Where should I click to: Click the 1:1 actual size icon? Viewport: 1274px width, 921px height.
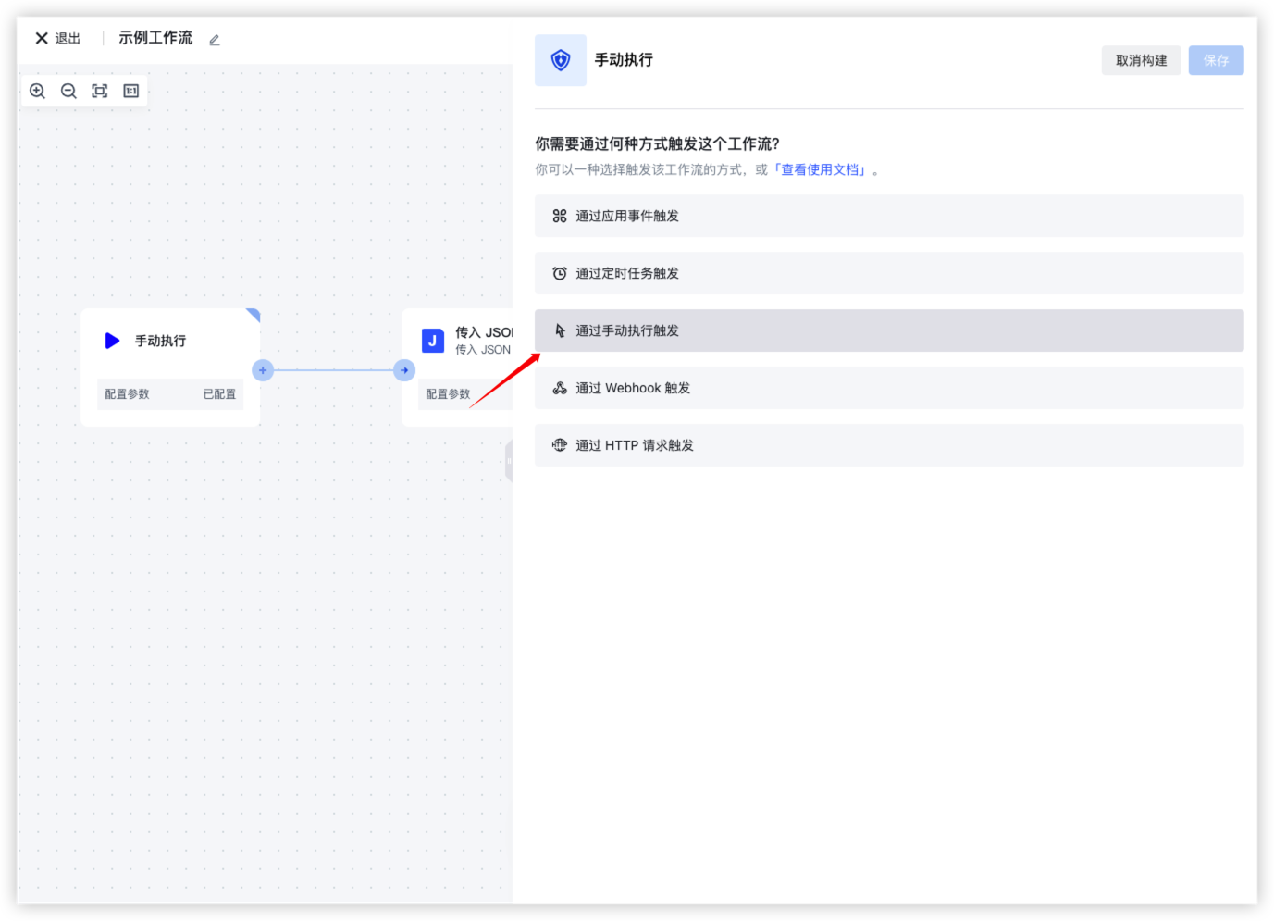click(x=131, y=91)
